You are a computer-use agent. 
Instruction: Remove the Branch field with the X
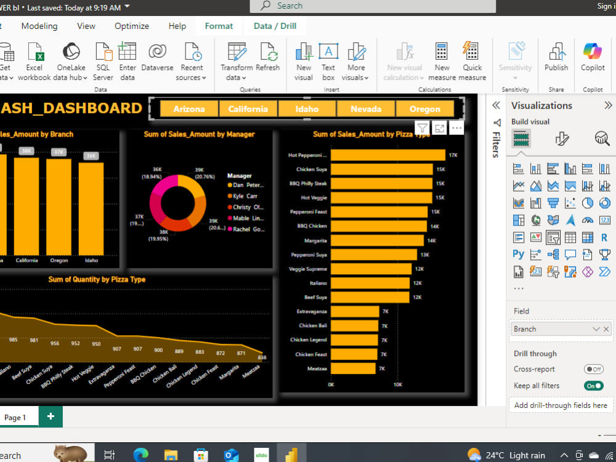(x=606, y=329)
